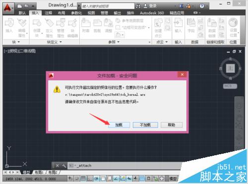Click the binoculars search icon

click(138, 6)
